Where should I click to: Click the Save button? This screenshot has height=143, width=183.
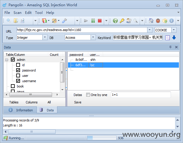(78, 102)
